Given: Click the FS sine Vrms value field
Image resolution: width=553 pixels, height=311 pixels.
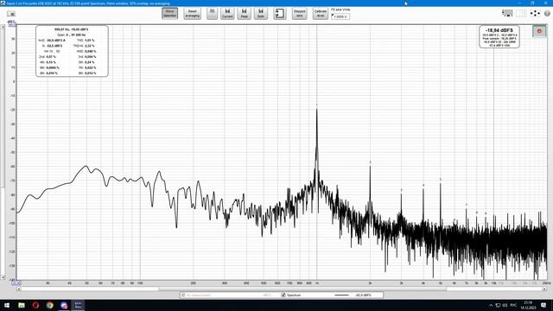Looking at the screenshot, I should point(340,16).
